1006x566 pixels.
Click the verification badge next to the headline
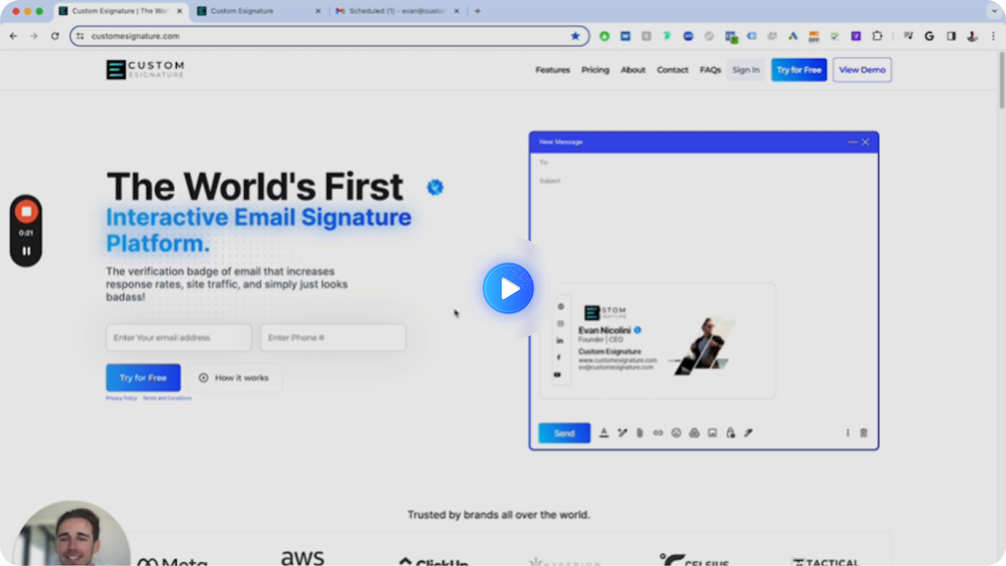point(435,187)
